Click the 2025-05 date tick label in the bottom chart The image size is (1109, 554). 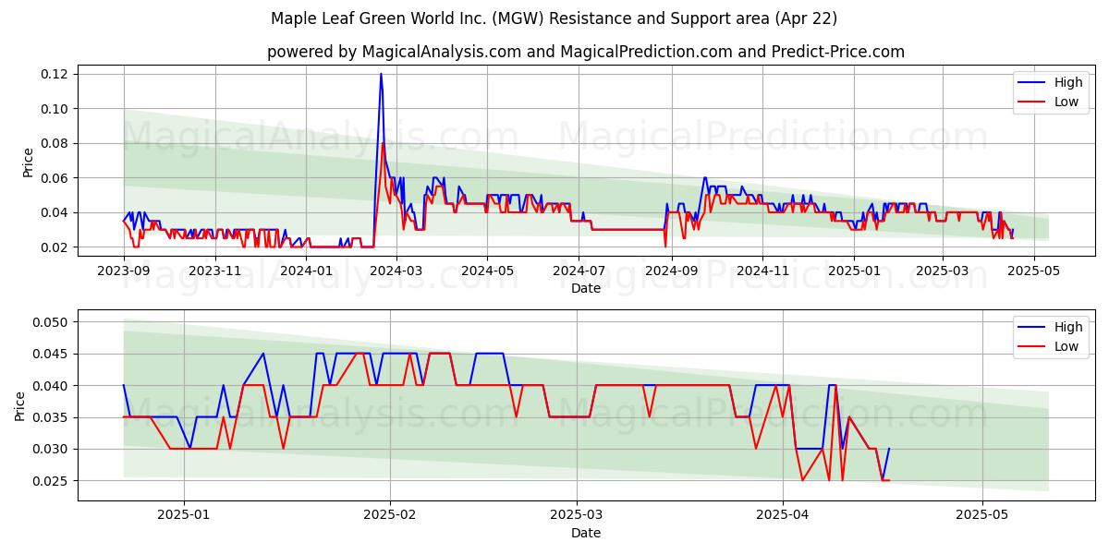(982, 515)
